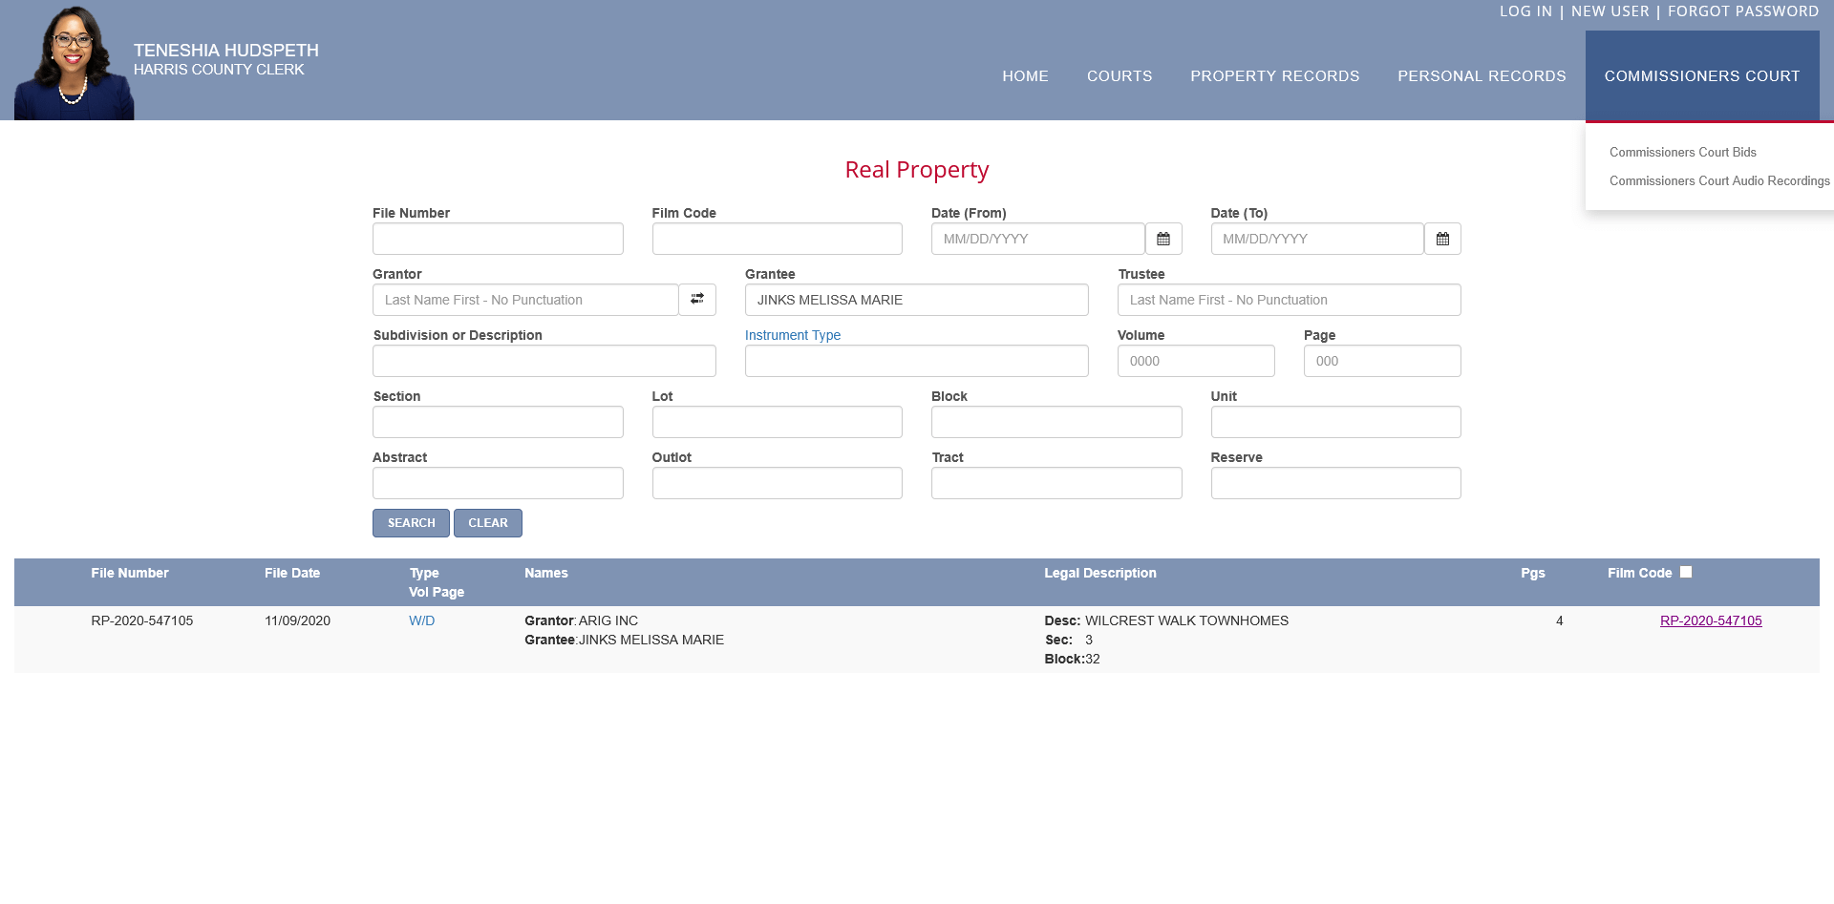Focus the Volume field

[1196, 361]
